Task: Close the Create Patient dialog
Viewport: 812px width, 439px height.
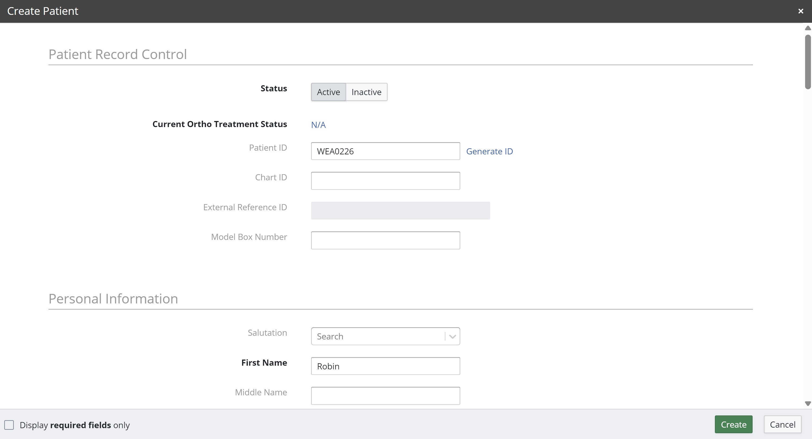Action: click(800, 11)
